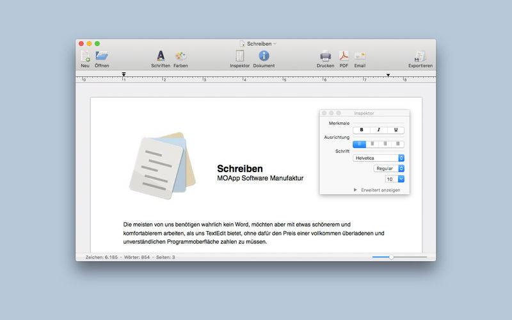The image size is (512, 320).
Task: Toggle underline in Inspektor Merkmale
Action: [x=396, y=130]
